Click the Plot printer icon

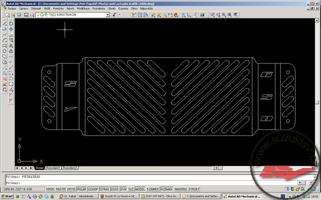[26, 14]
